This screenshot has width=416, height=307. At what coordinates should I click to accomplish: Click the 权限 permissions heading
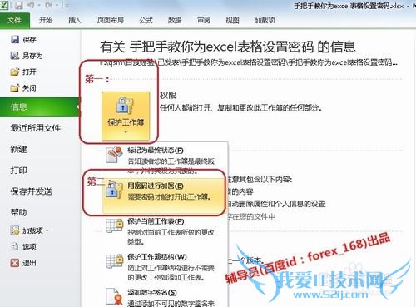(x=168, y=96)
